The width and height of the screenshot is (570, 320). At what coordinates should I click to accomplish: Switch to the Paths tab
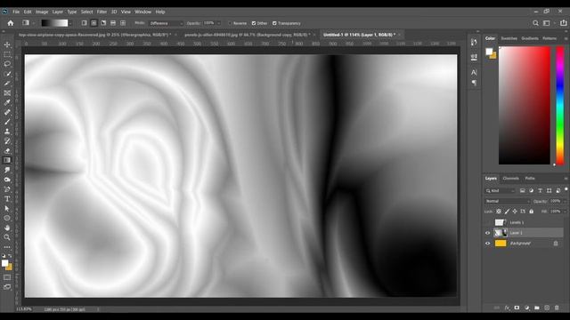pos(530,178)
